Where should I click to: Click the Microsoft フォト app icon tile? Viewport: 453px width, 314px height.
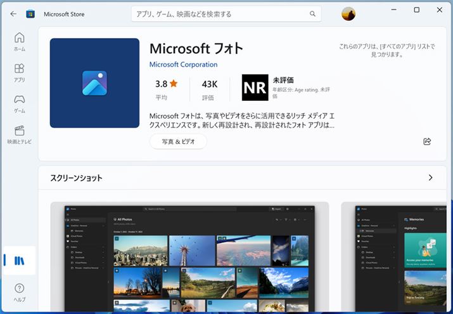point(94,83)
